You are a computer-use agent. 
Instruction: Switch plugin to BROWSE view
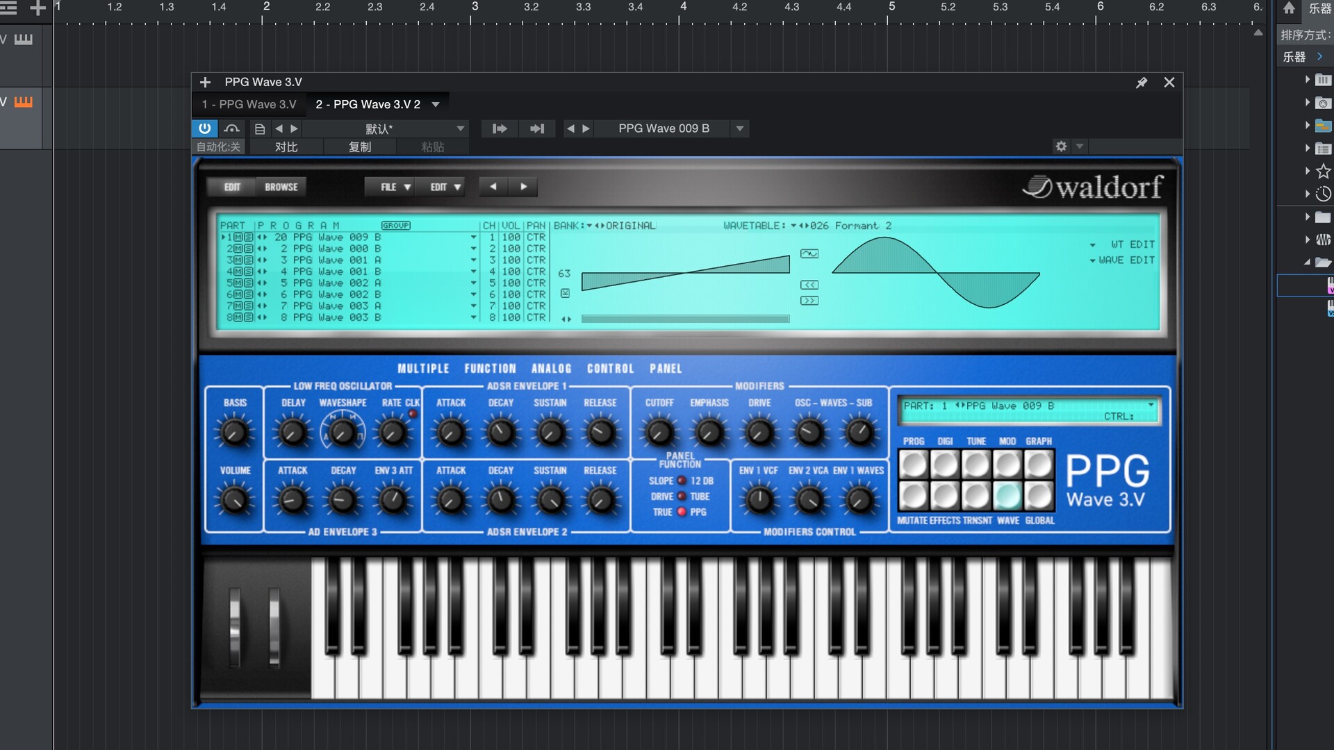pos(281,187)
